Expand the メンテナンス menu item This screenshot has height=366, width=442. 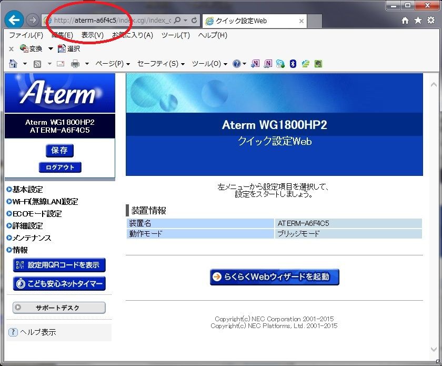(x=29, y=238)
